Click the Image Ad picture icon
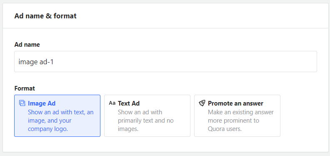This screenshot has height=156, width=330. tap(22, 103)
